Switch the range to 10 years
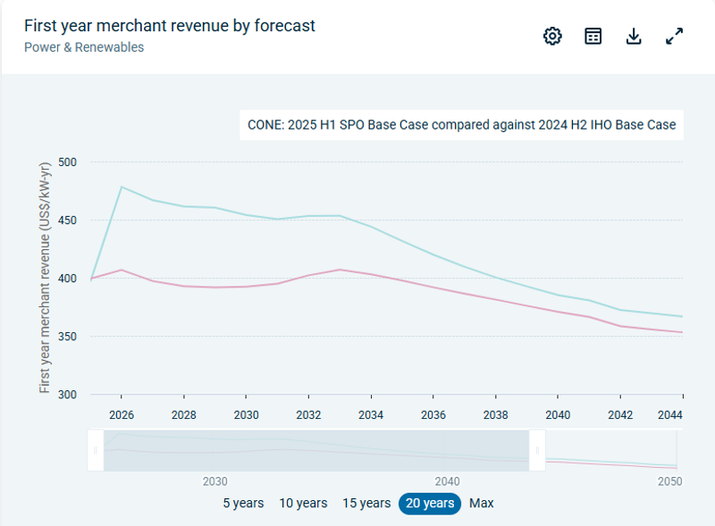715x526 pixels. pos(303,503)
